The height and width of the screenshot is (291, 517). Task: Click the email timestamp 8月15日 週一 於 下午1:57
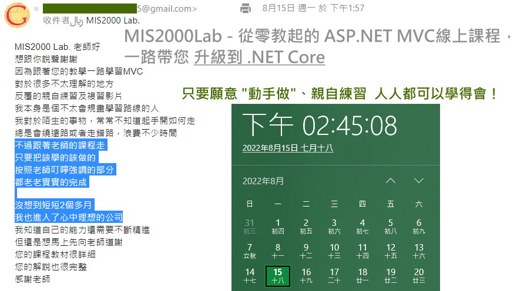pyautogui.click(x=313, y=8)
